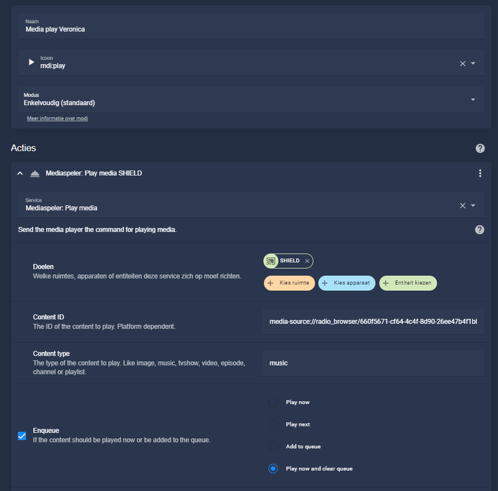Click the Kies apparaat button
The image size is (498, 491).
347,283
